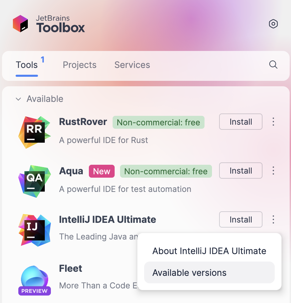Click the Fleet preview icon
291x303 pixels.
pyautogui.click(x=35, y=280)
